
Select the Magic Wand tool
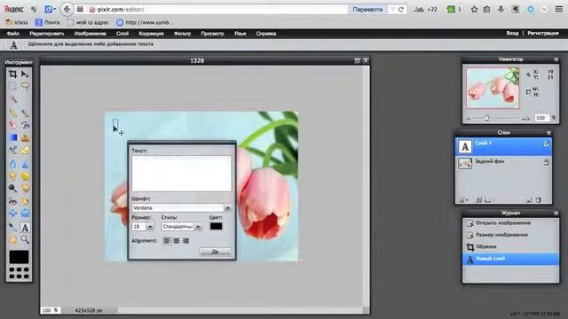[x=12, y=98]
